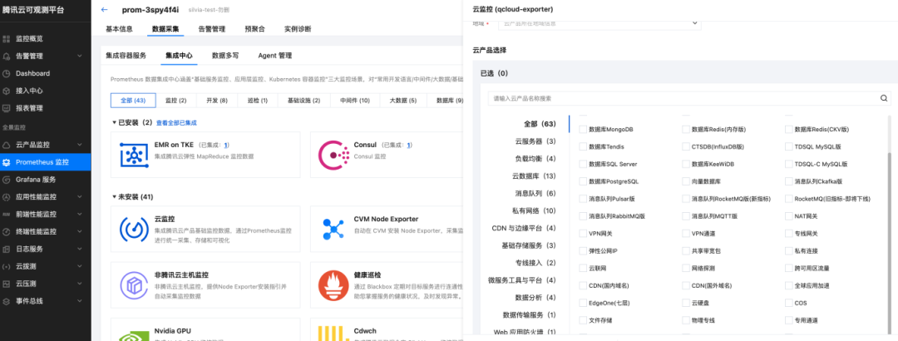898x341 pixels.
Task: Click the 请输入云产品名称搜索 search field
Action: pyautogui.click(x=684, y=98)
